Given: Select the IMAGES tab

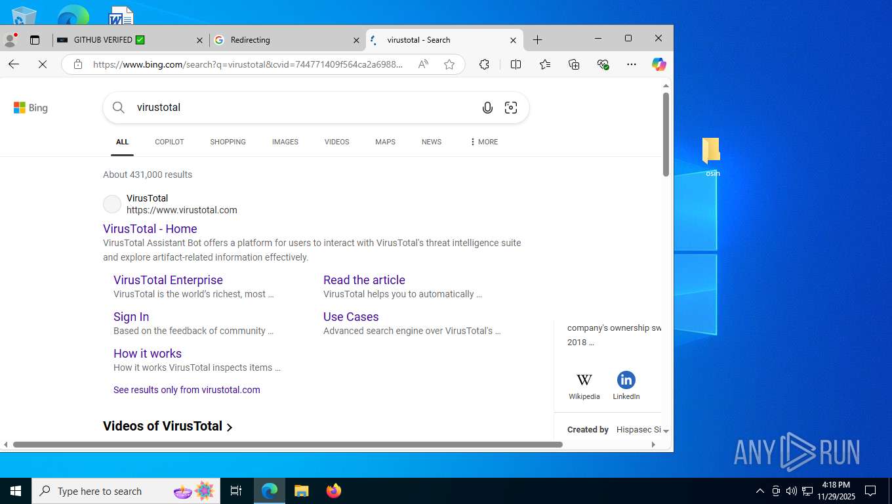Looking at the screenshot, I should [x=285, y=142].
